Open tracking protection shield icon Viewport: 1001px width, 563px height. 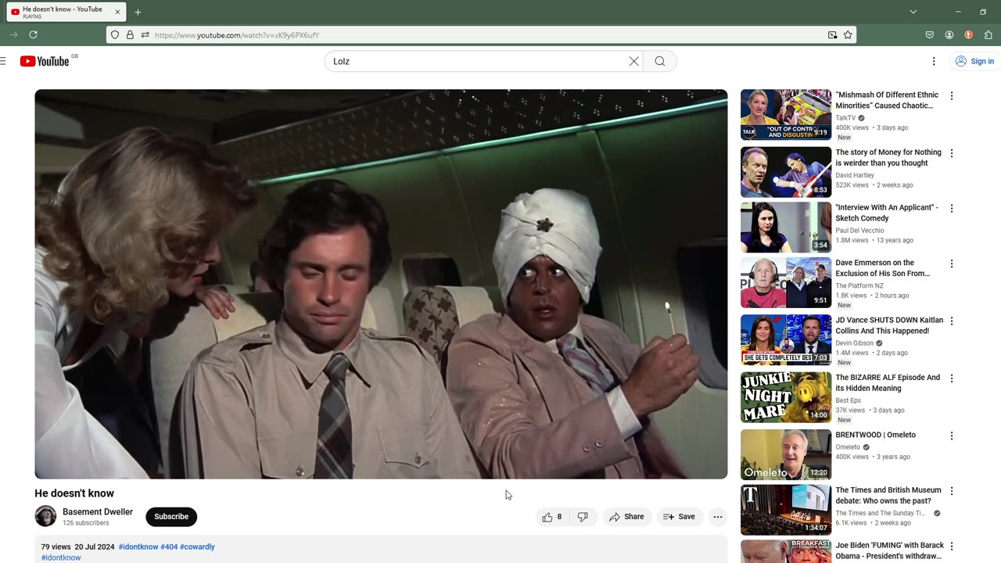click(115, 34)
